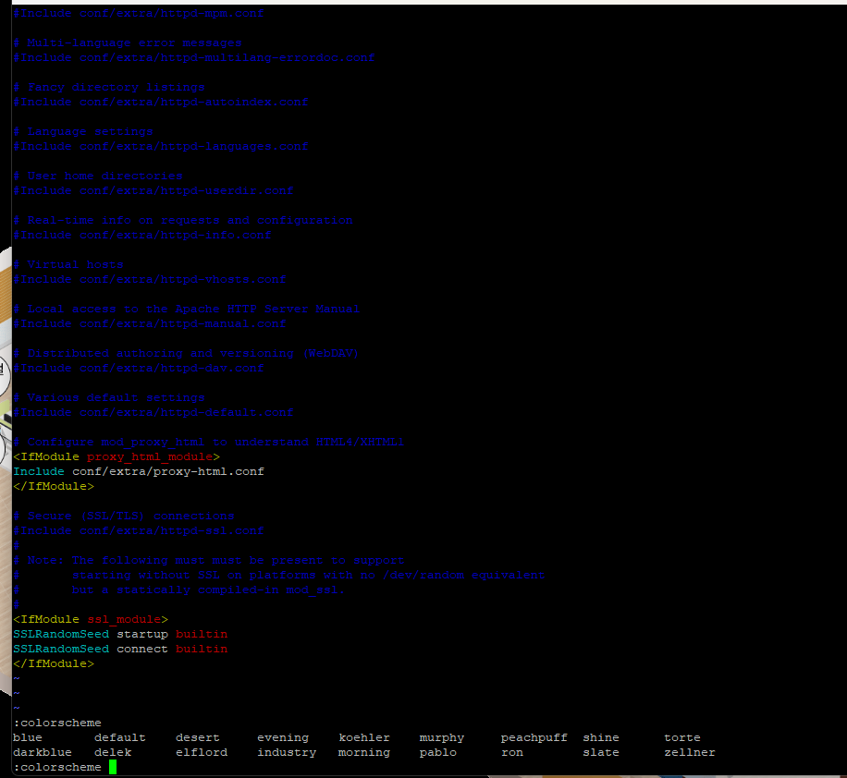Screen dimensions: 847x778
Task: Click the 'morning' colorscheme name
Action: pos(364,752)
